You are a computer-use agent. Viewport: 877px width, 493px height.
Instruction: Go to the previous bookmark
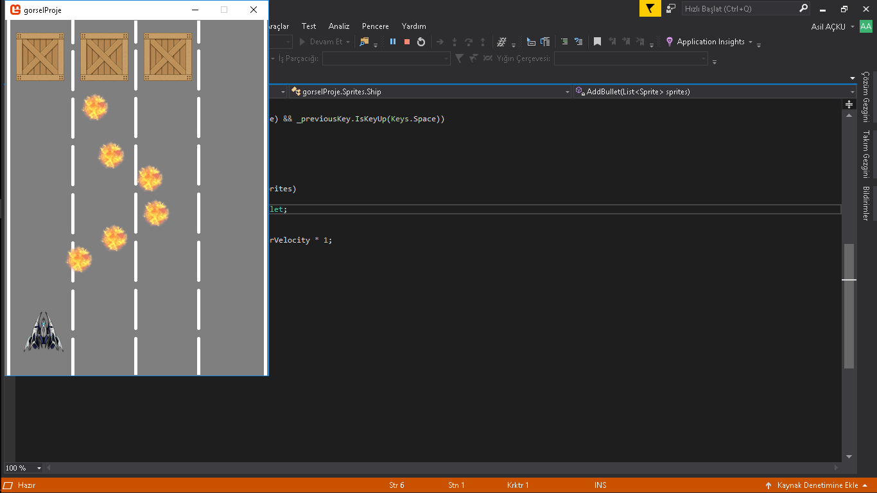coord(612,42)
